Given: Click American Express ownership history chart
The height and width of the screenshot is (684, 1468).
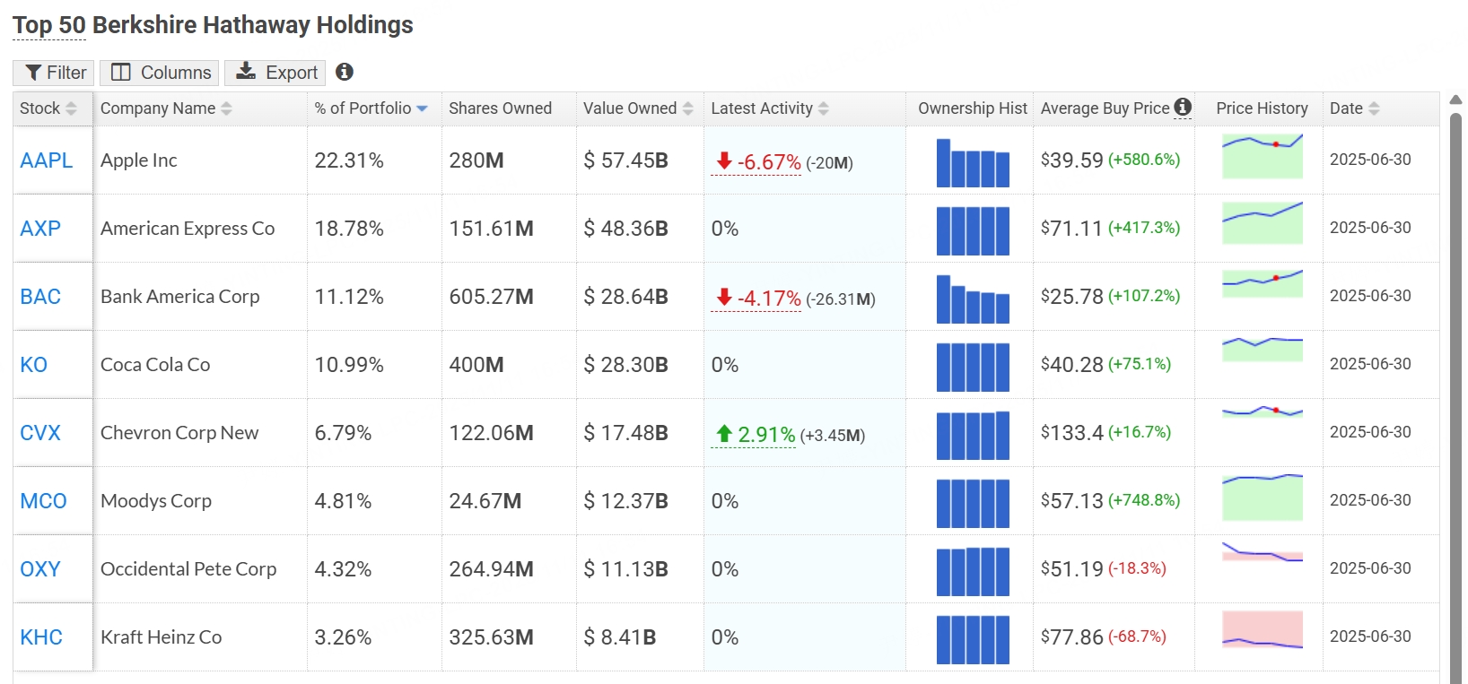Looking at the screenshot, I should click(973, 231).
